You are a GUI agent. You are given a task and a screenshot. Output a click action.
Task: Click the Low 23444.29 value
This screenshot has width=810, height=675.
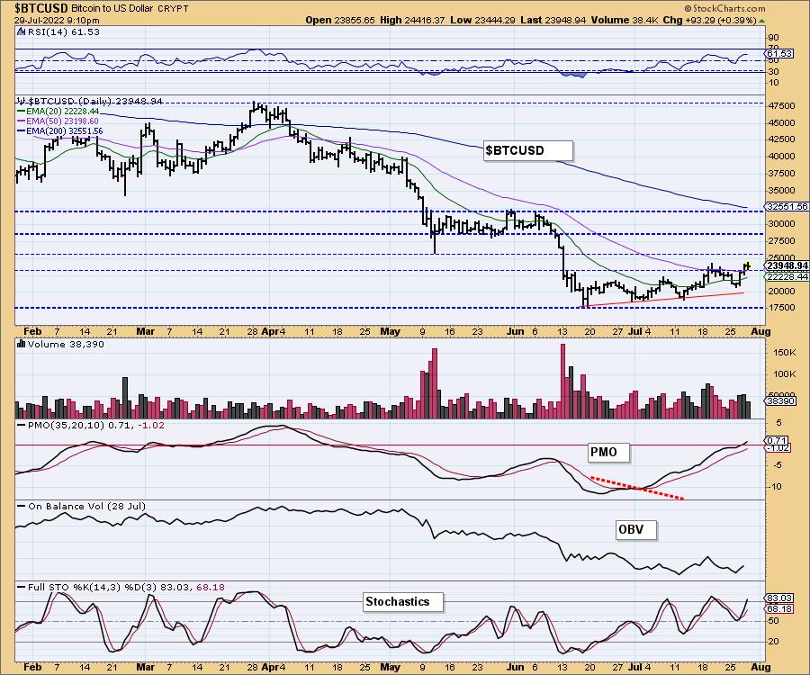click(482, 20)
